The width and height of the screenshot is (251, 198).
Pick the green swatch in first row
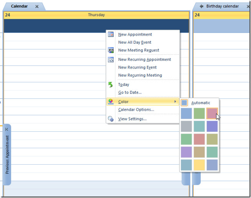point(199,113)
